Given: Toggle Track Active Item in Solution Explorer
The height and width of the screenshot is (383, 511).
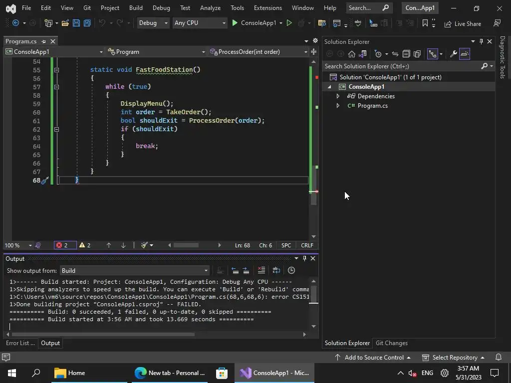Looking at the screenshot, I should point(433,54).
